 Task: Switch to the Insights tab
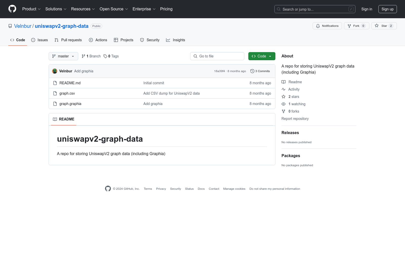coord(175,40)
